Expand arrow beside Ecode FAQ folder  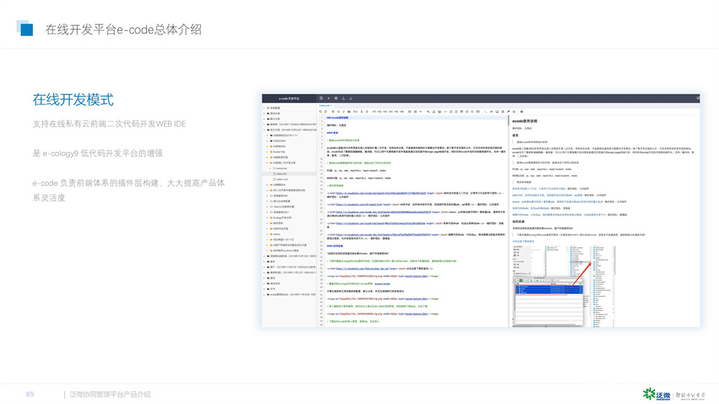click(267, 152)
